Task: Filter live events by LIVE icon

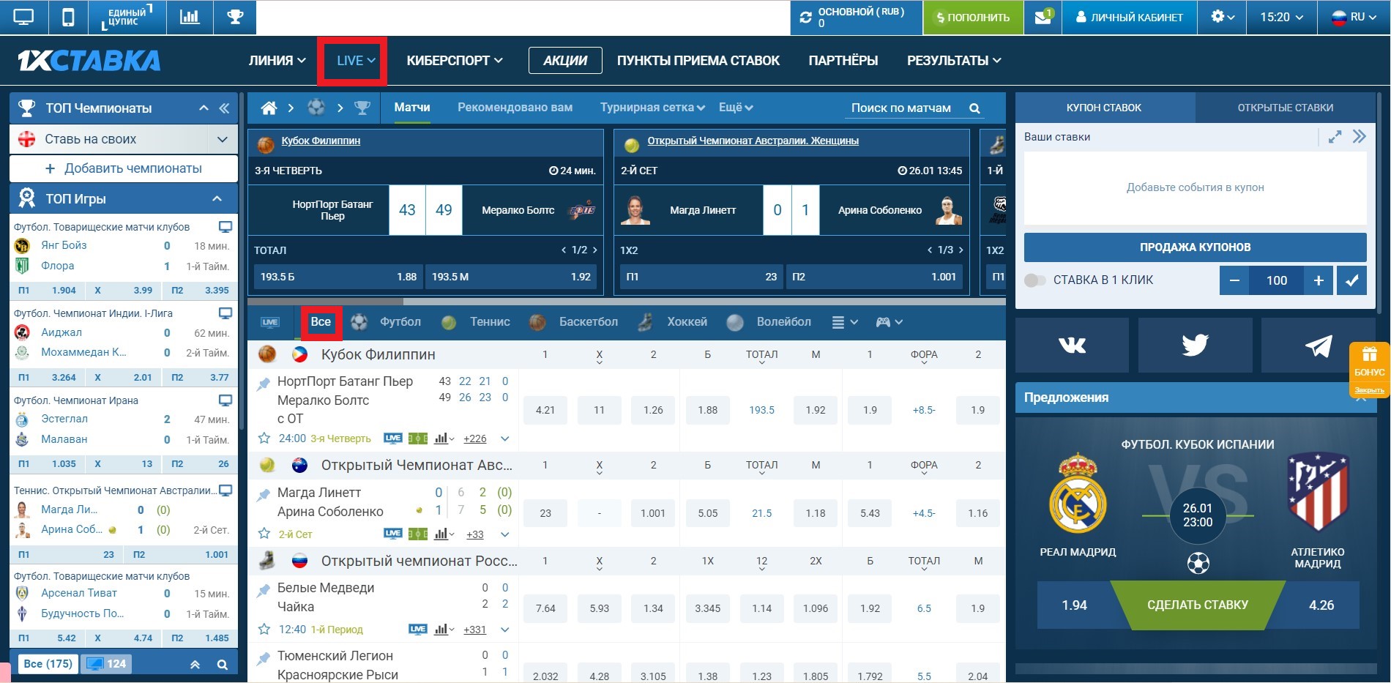Action: (270, 322)
